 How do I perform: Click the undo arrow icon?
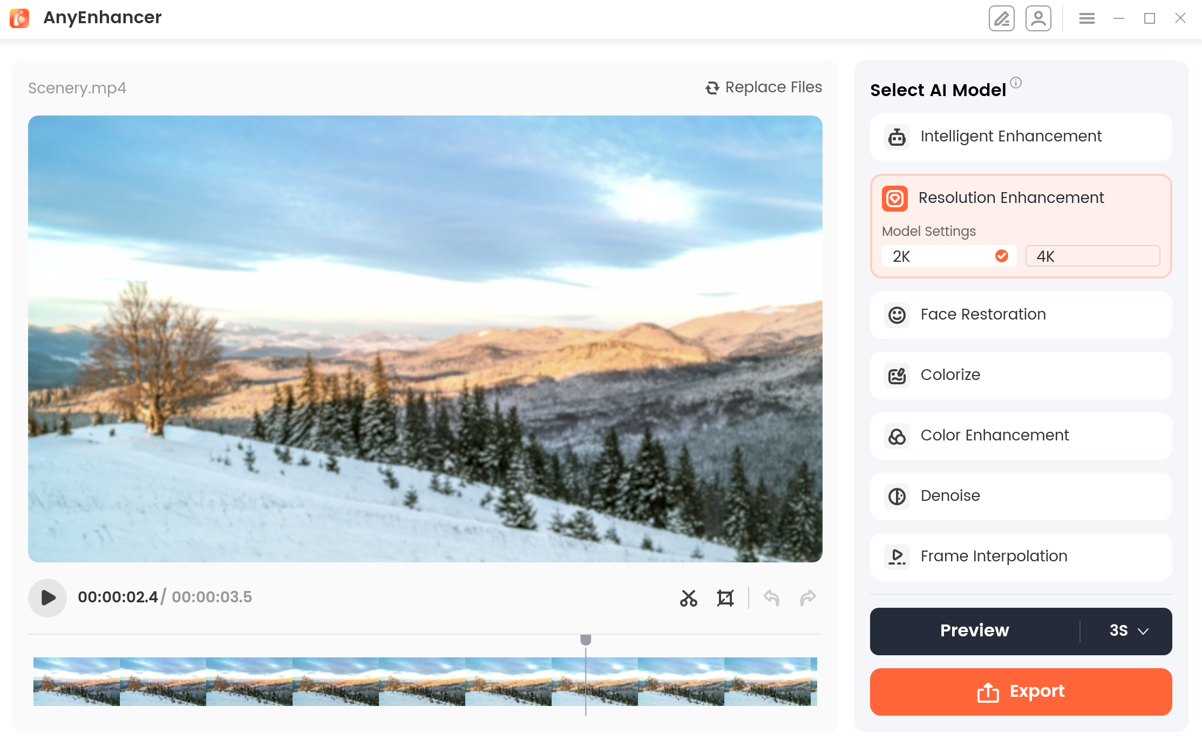pyautogui.click(x=772, y=596)
